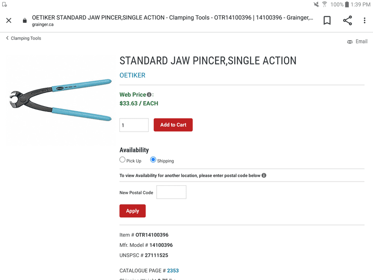The width and height of the screenshot is (373, 280).
Task: Focus the New Postal Code field
Action: pyautogui.click(x=171, y=192)
